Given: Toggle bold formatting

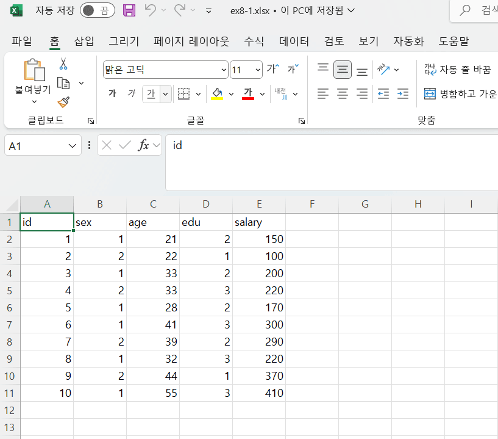Looking at the screenshot, I should pyautogui.click(x=112, y=94).
